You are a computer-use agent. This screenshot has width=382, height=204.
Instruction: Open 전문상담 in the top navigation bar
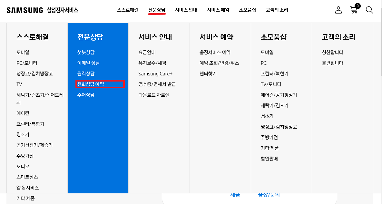tap(157, 10)
